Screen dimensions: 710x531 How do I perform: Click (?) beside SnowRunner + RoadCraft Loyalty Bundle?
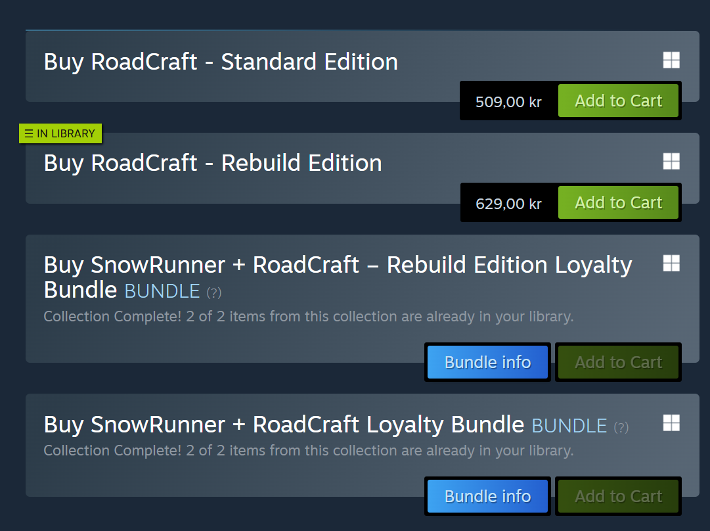(621, 427)
